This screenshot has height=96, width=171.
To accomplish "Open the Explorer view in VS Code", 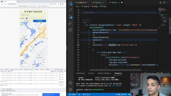I will [71, 3].
